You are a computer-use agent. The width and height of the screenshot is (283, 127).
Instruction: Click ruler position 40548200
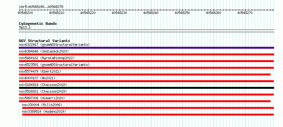click(25, 13)
